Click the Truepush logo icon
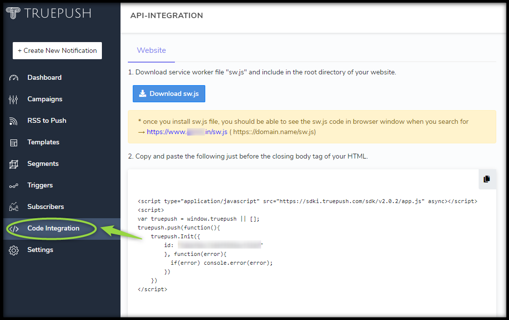Viewport: 509px width, 320px height. coord(13,13)
